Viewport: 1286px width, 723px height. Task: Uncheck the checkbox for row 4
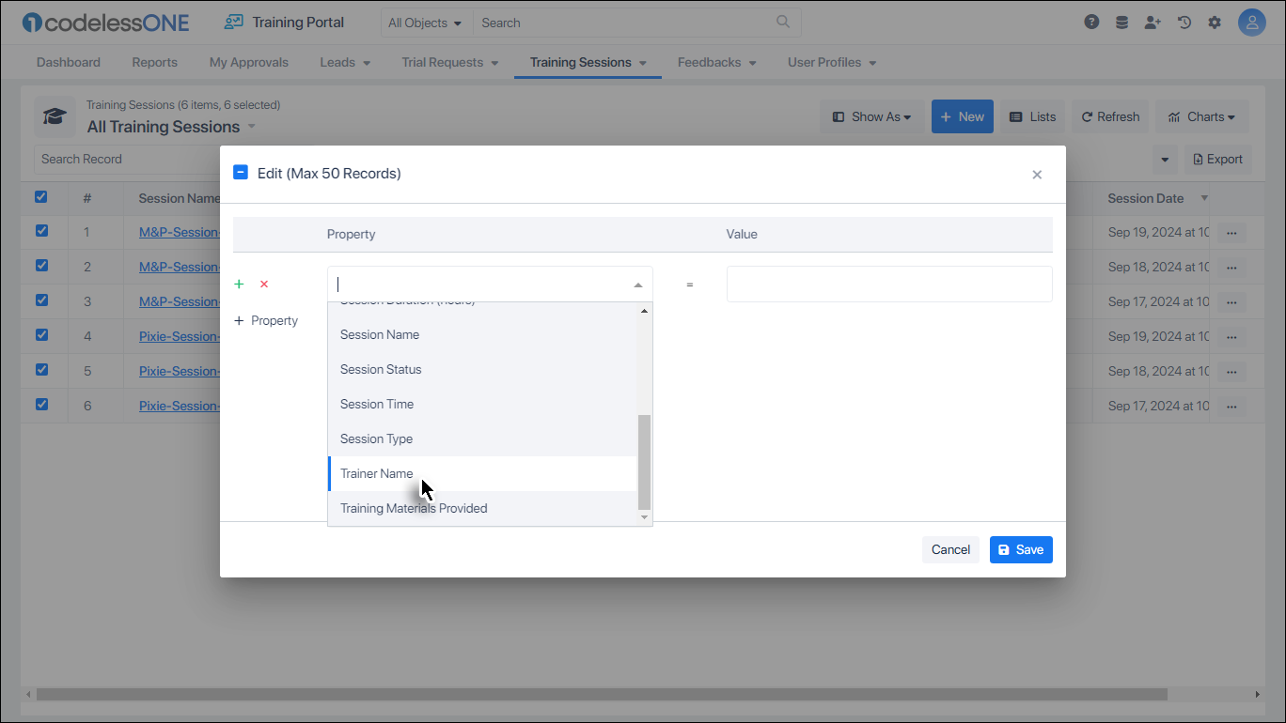pyautogui.click(x=41, y=335)
